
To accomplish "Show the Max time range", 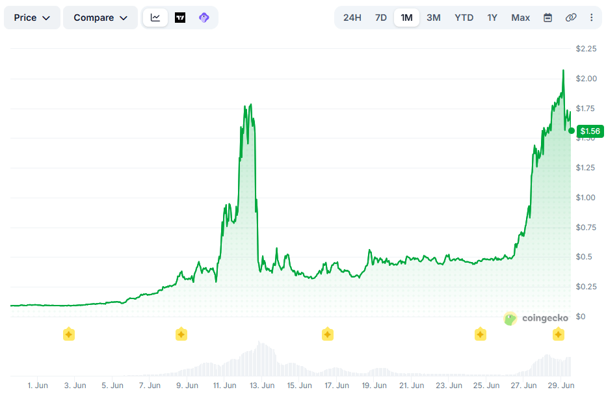I will pyautogui.click(x=521, y=18).
